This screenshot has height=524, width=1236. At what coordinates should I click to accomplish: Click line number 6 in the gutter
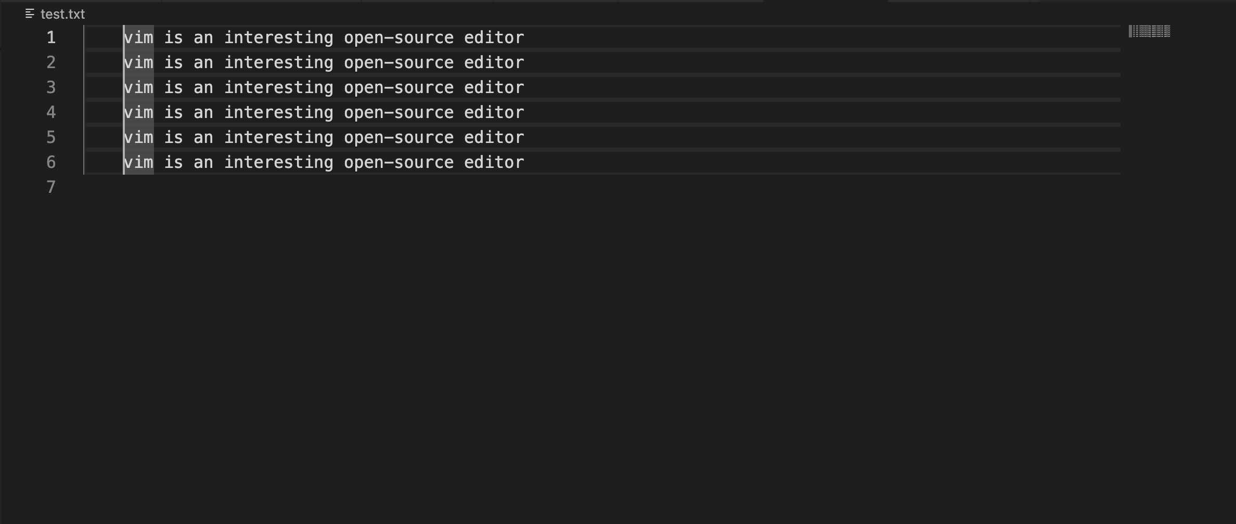coord(51,162)
